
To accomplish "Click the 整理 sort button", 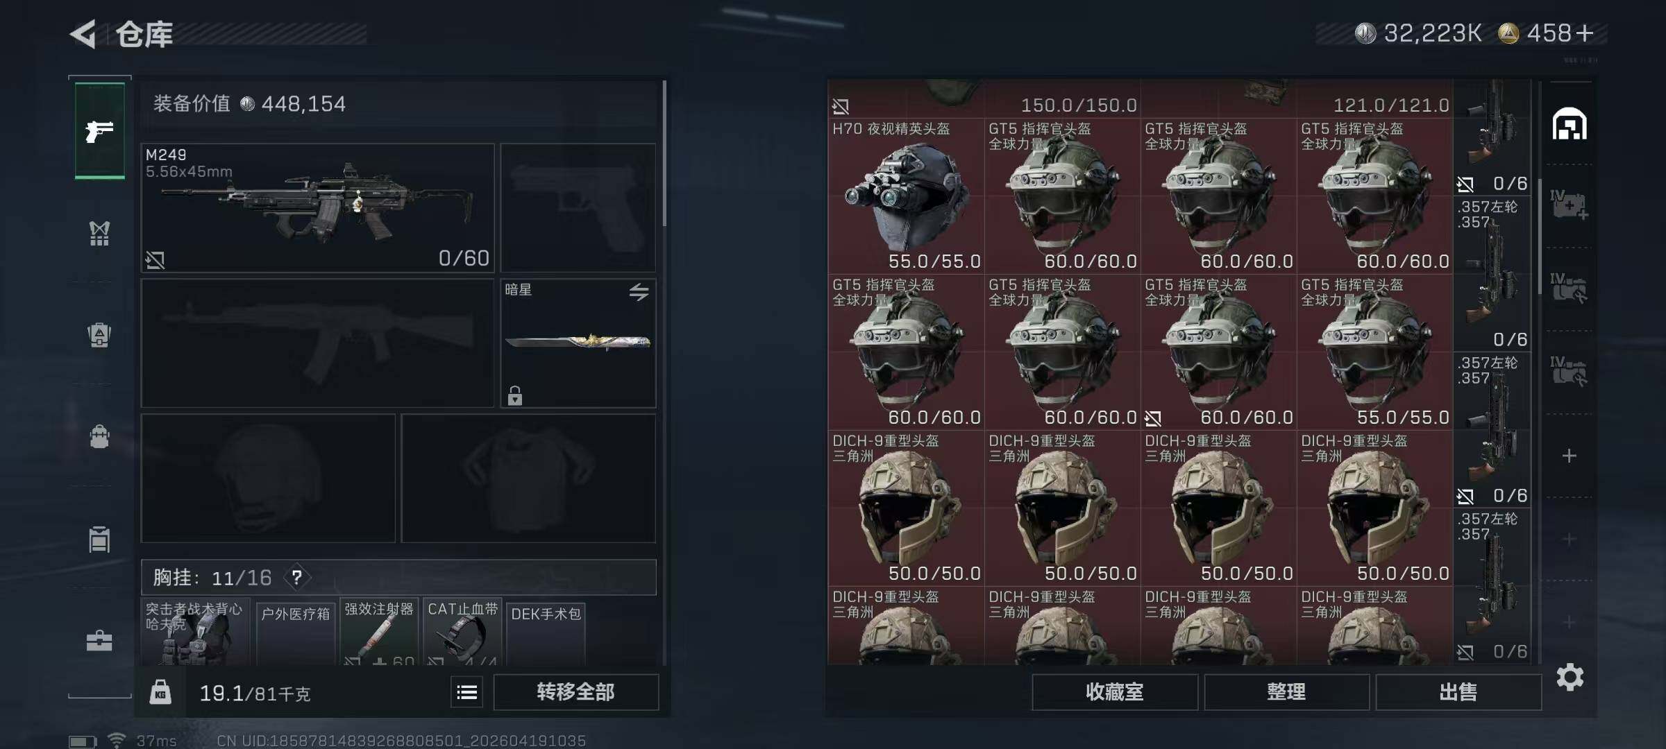I will [1286, 692].
